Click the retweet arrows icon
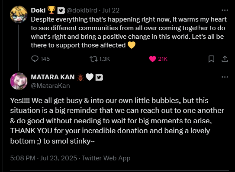Image resolution: width=235 pixels, height=172 pixels. point(93,59)
